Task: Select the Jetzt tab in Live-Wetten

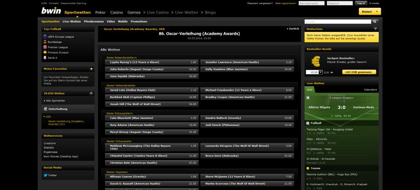Action: coord(310,89)
